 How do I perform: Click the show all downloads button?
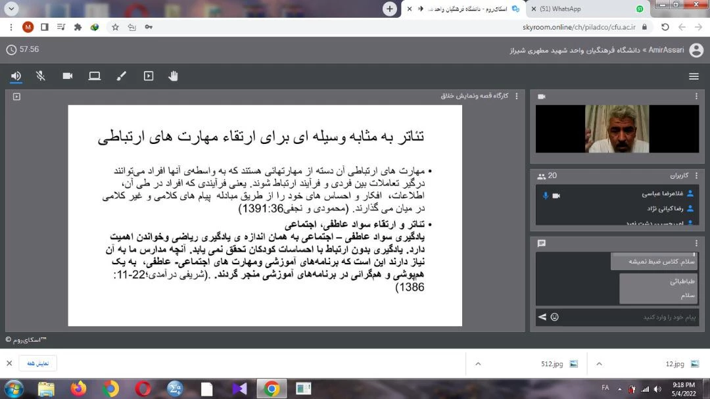tap(37, 364)
